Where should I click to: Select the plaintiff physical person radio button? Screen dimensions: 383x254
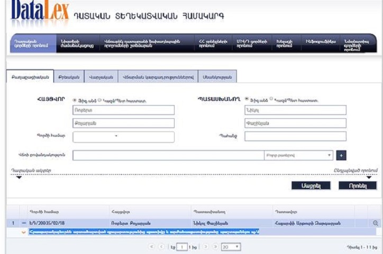(74, 99)
